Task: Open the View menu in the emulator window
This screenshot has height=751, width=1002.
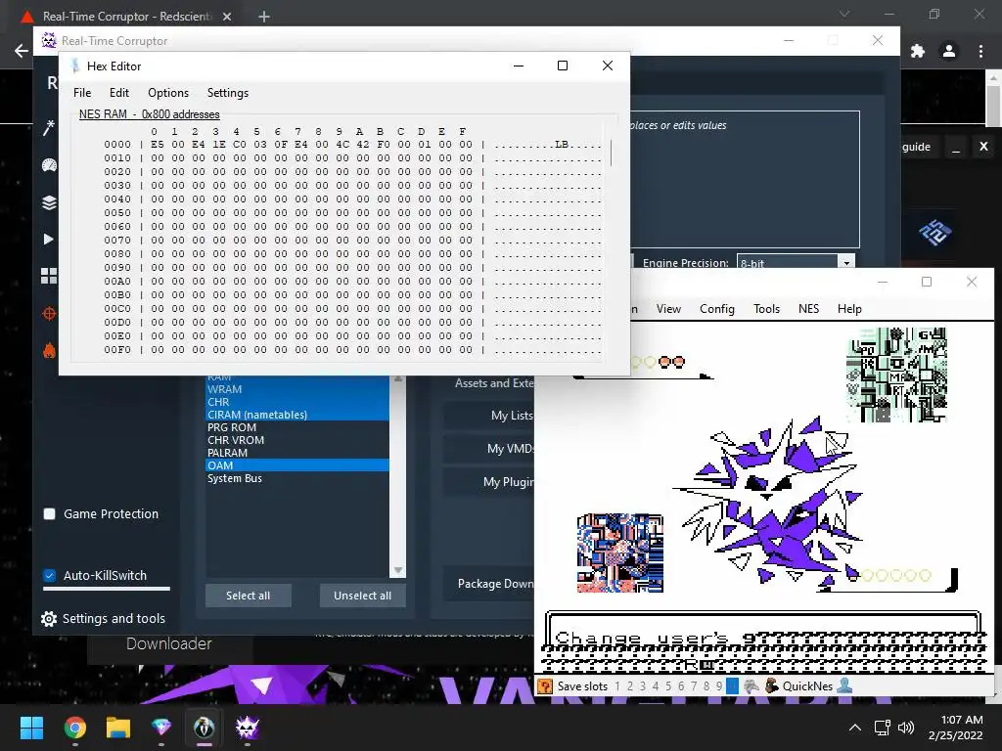Action: tap(668, 309)
